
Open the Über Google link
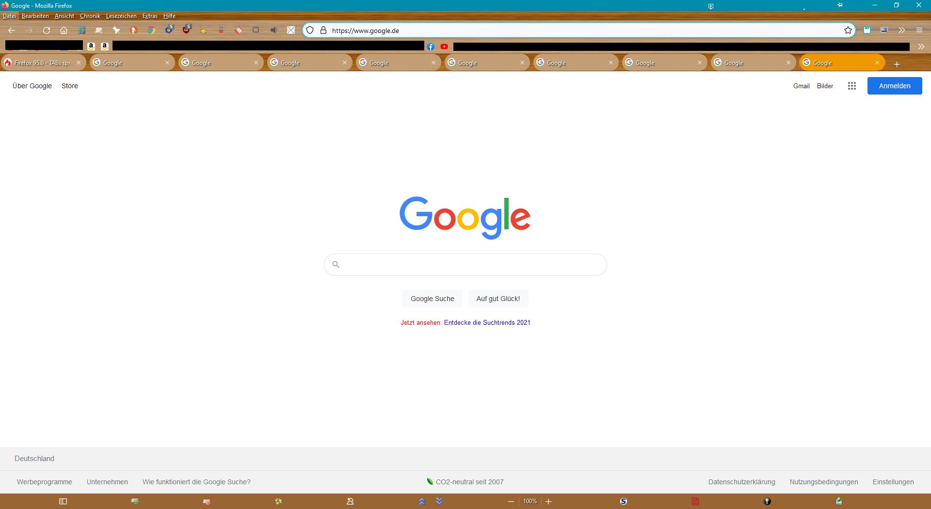point(32,86)
